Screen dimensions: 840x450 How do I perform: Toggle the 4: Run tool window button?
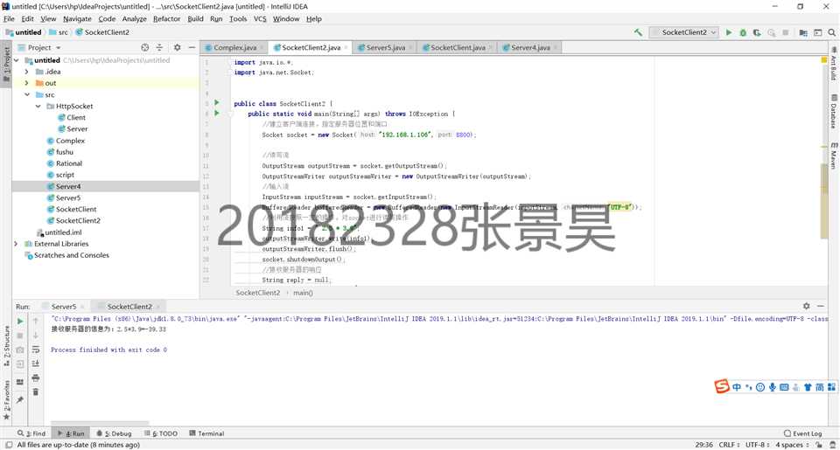[71, 433]
